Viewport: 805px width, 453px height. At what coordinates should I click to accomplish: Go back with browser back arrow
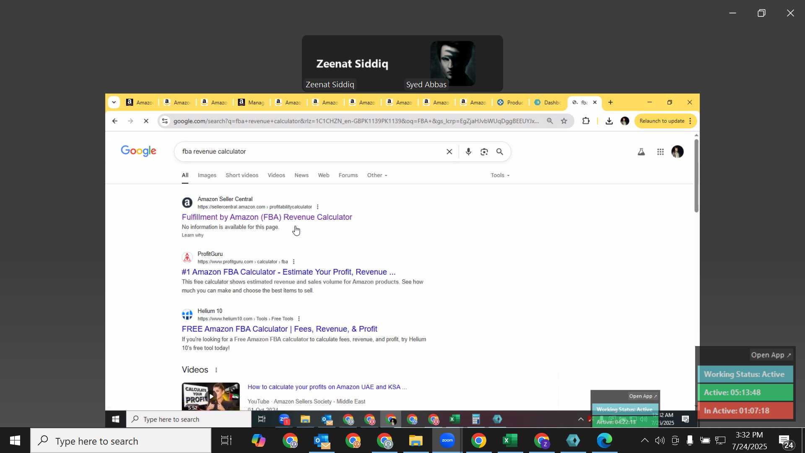(115, 121)
